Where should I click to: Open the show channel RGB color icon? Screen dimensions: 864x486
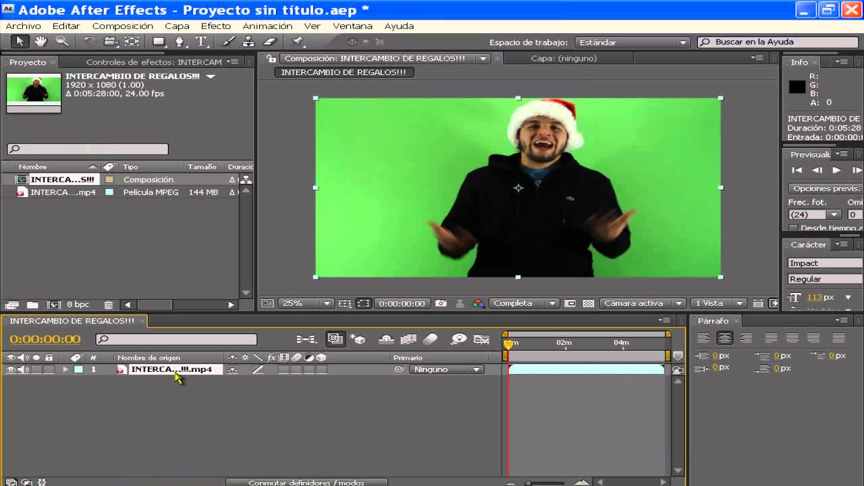click(x=479, y=304)
